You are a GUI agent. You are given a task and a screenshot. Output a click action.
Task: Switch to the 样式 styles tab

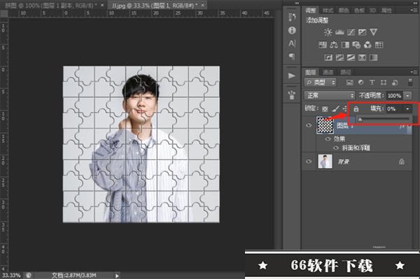click(328, 10)
